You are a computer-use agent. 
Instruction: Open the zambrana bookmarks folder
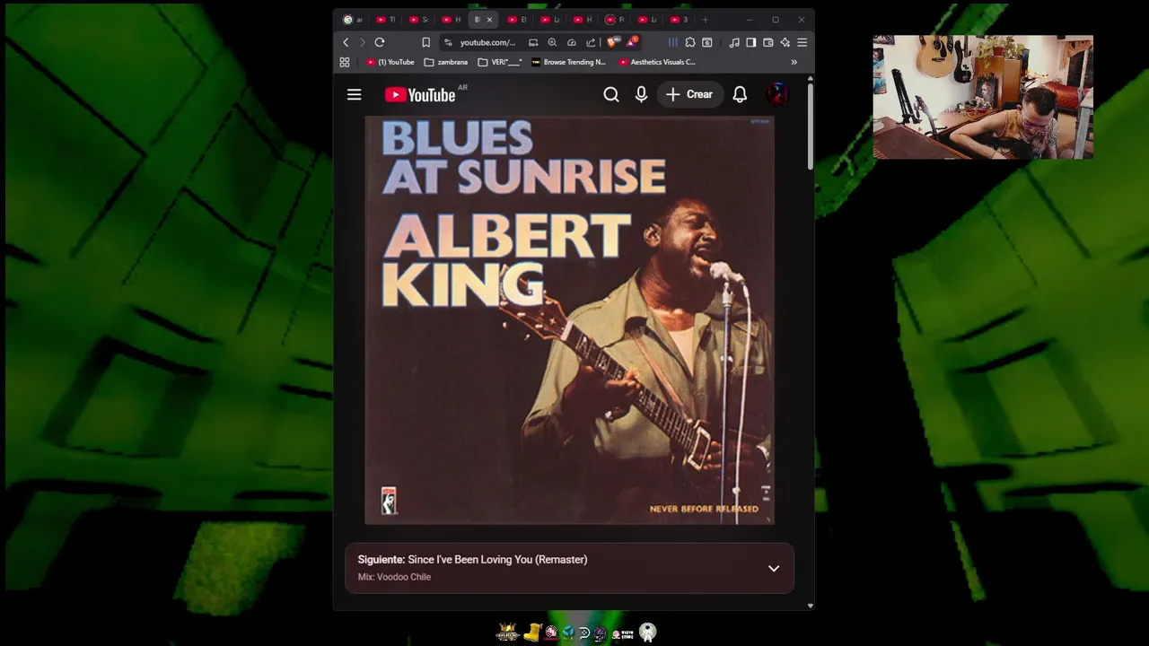[x=446, y=62]
